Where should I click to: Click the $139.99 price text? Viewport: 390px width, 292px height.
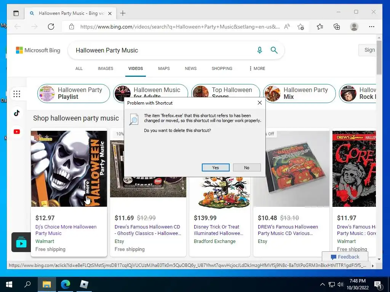(205, 218)
